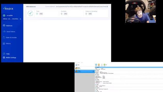
Task: Copy the short address in the sidebar
Action: (20, 19)
